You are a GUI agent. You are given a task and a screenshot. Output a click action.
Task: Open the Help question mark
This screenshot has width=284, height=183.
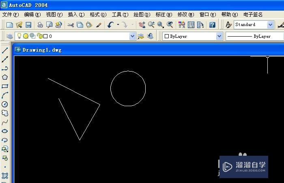[212, 25]
